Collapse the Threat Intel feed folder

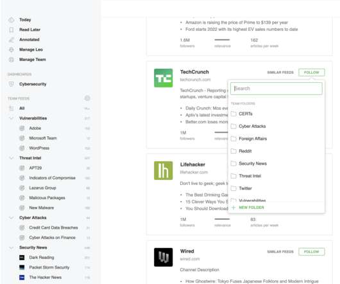(x=12, y=158)
